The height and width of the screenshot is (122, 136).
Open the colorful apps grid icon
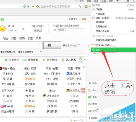tap(86, 6)
